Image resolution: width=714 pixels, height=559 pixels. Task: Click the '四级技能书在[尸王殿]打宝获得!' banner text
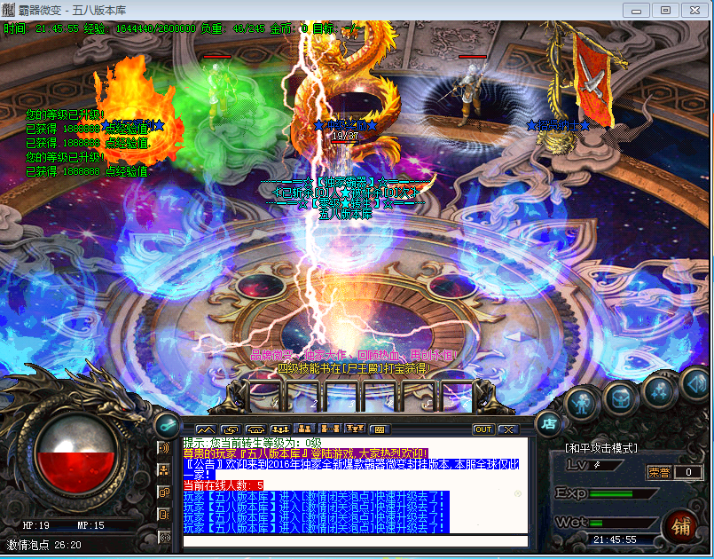(353, 368)
